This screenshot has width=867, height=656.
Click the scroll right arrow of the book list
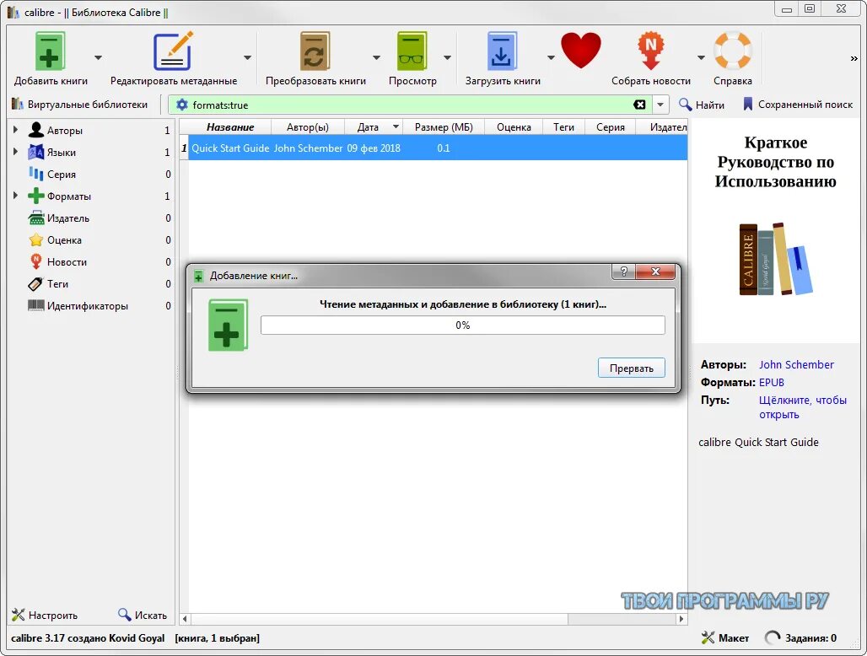[681, 619]
